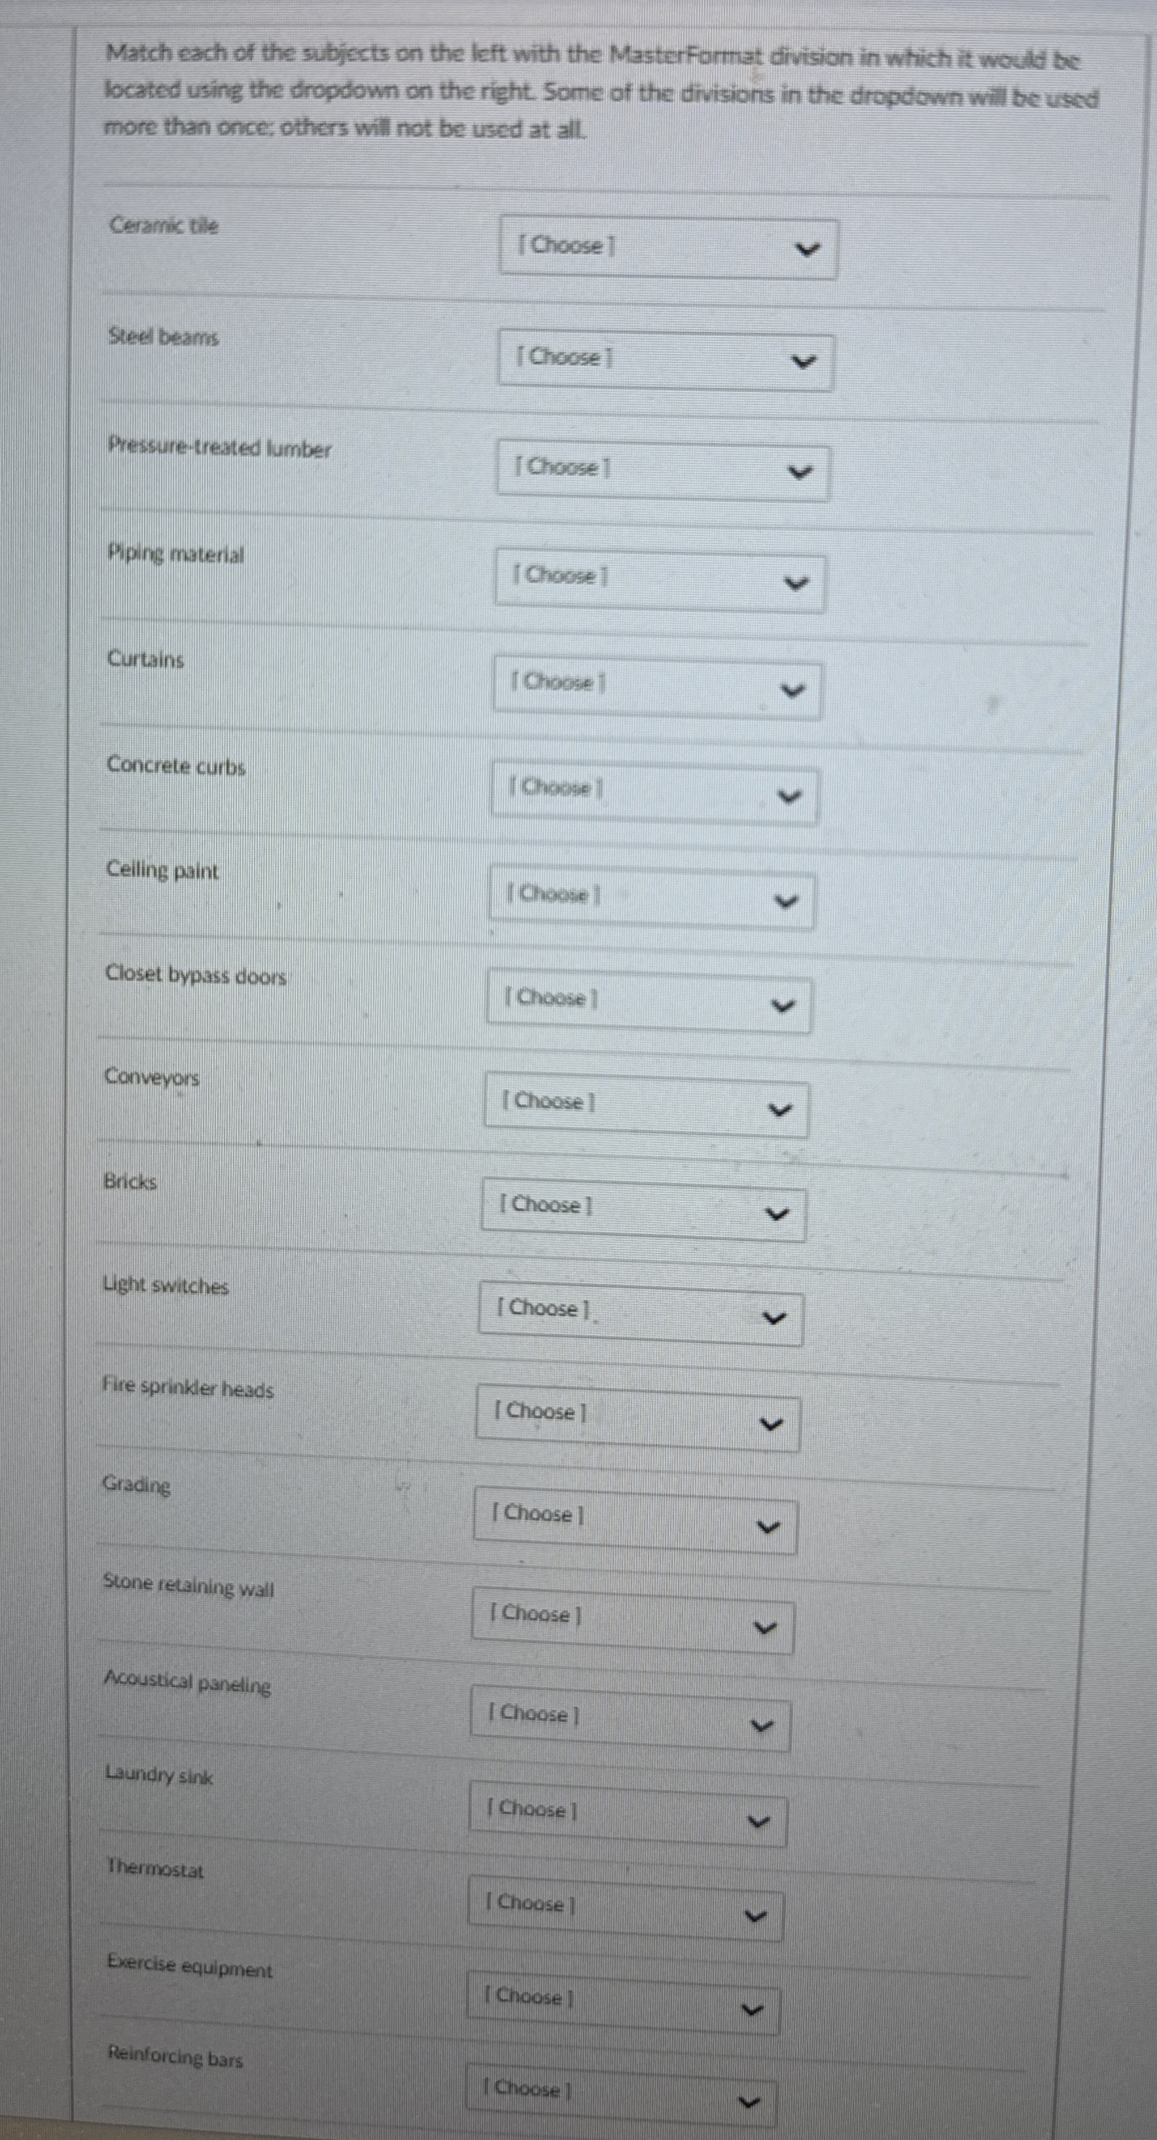
Task: Select the Steel beams row label
Action: click(163, 337)
